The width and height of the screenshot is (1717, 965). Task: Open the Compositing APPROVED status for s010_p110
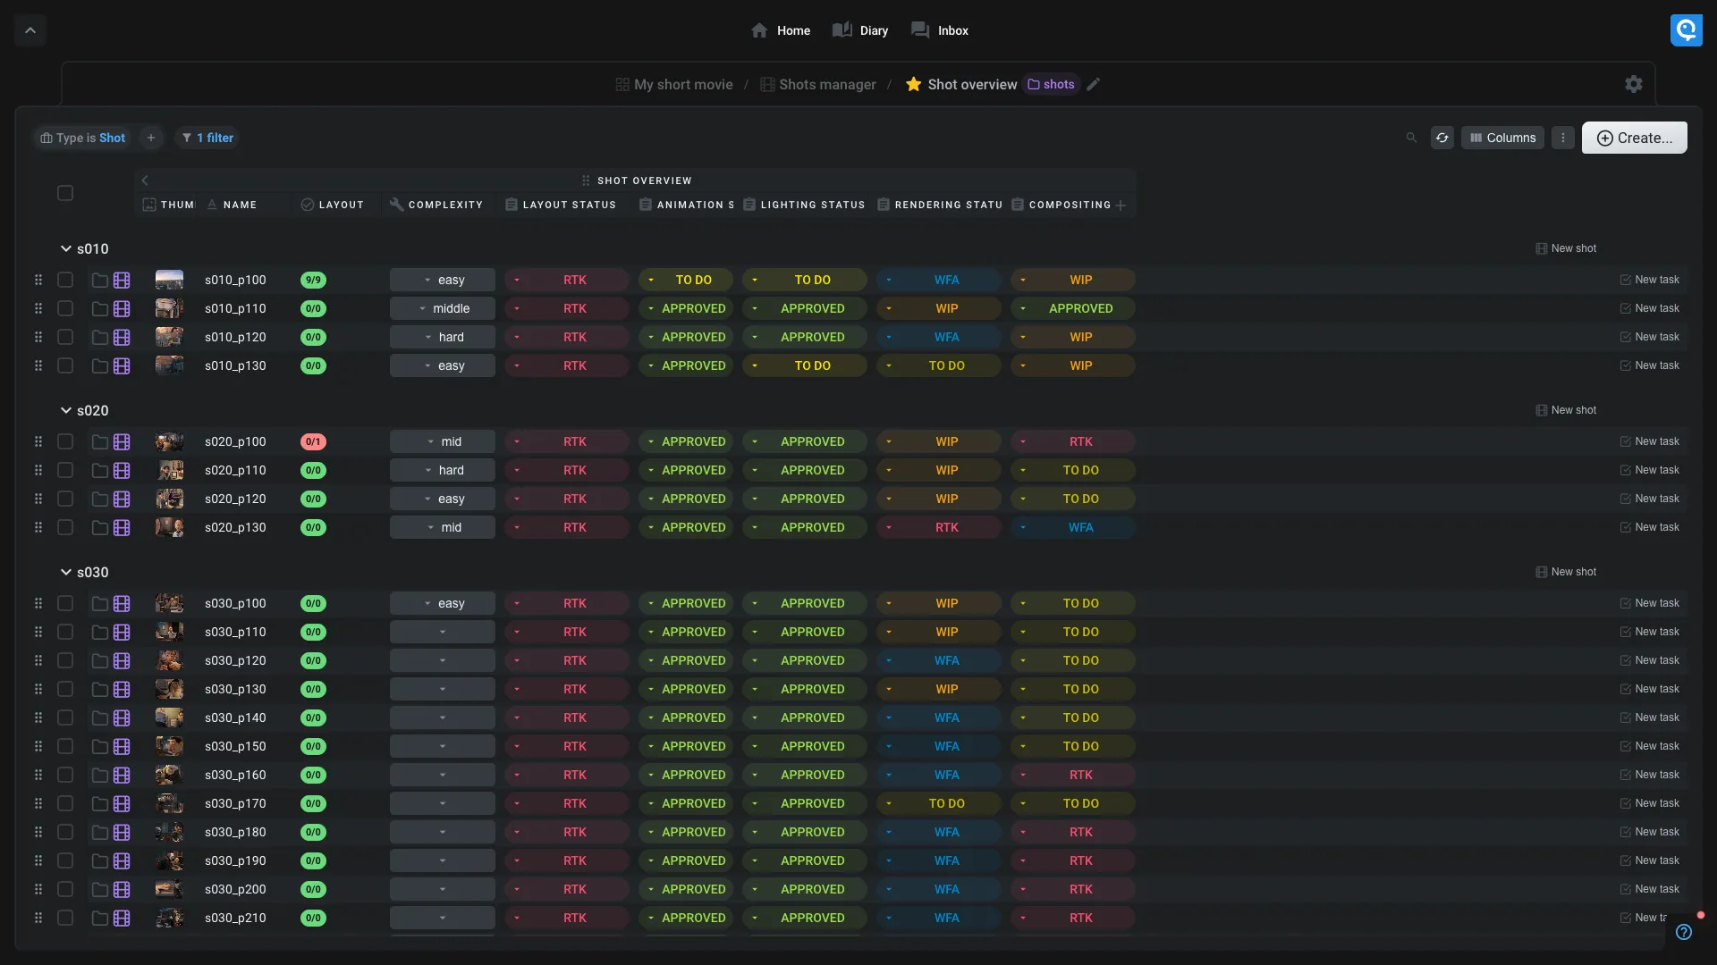(1072, 308)
